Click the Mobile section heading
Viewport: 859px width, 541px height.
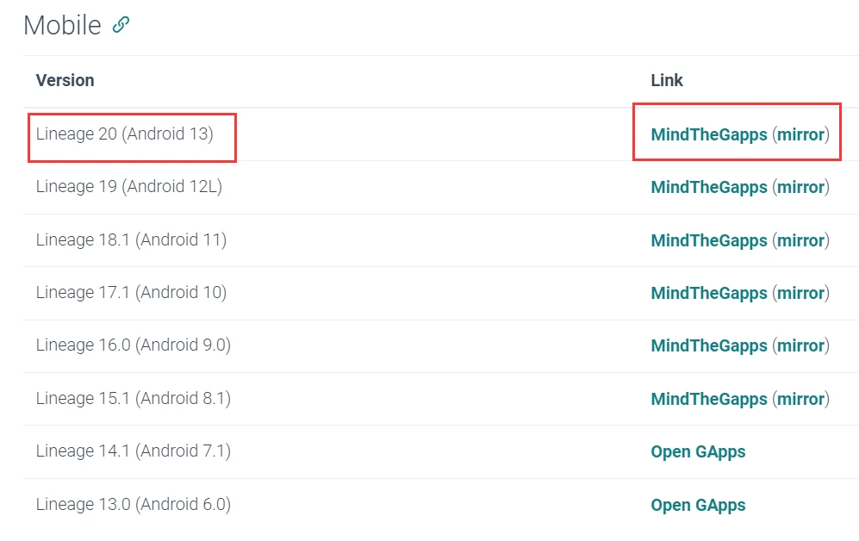pos(62,25)
